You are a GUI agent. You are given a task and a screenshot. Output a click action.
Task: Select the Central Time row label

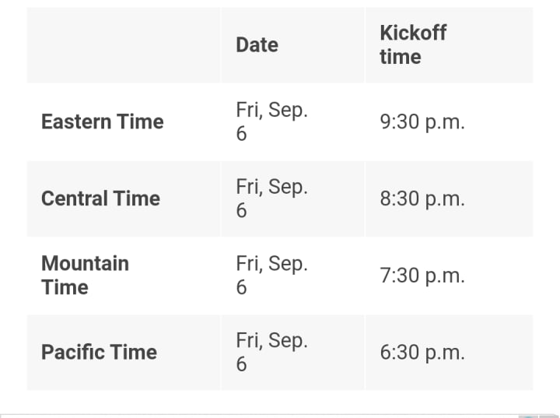click(100, 198)
